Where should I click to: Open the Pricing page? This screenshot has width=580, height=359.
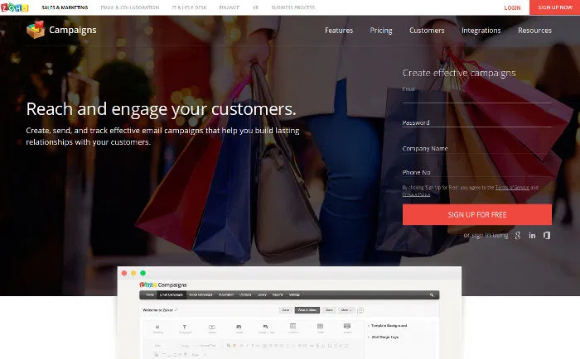[381, 31]
